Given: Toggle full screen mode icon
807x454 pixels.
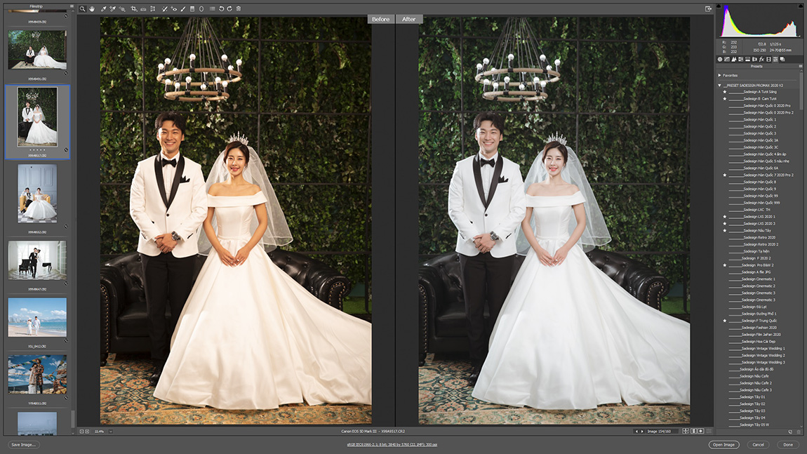Looking at the screenshot, I should tap(708, 8).
